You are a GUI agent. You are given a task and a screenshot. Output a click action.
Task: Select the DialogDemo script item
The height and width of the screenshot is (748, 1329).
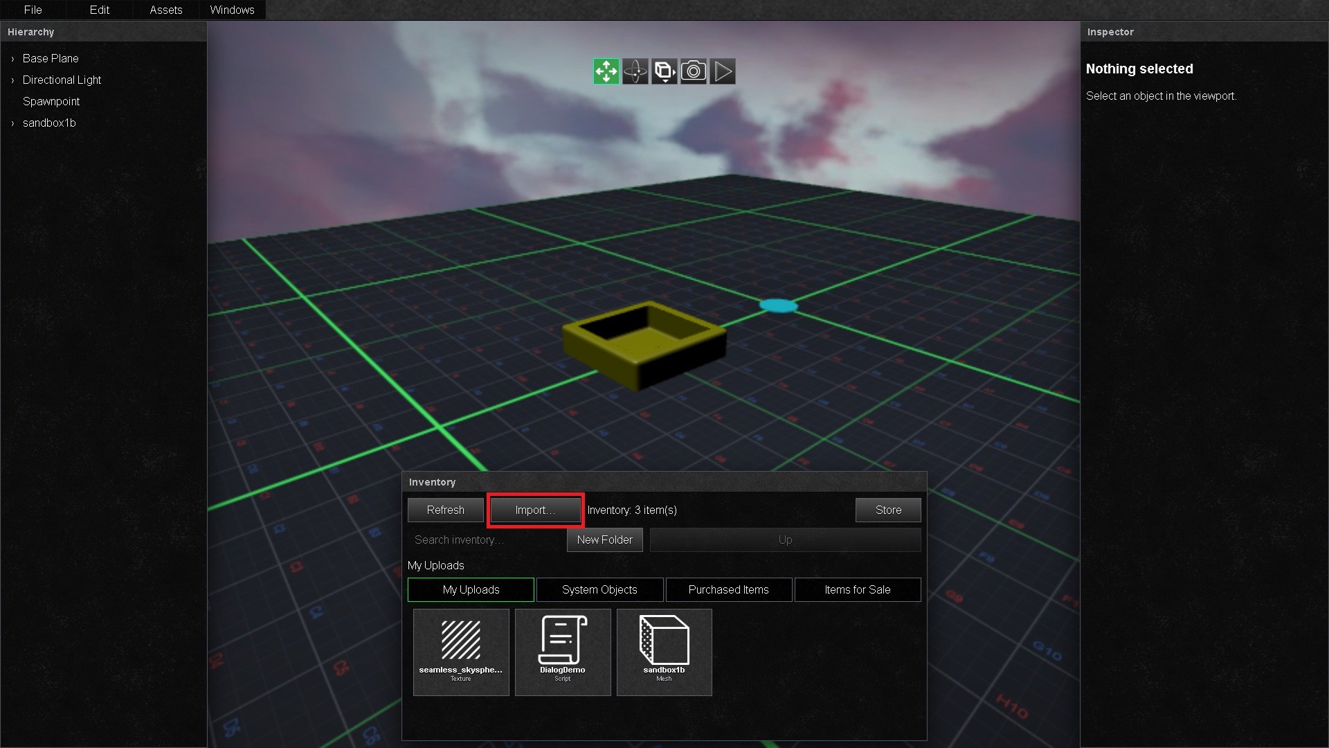click(563, 652)
